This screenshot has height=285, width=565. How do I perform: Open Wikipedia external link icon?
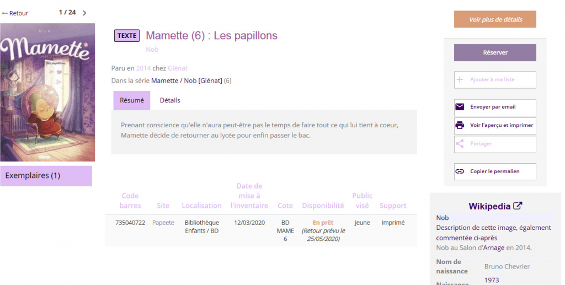pos(518,206)
